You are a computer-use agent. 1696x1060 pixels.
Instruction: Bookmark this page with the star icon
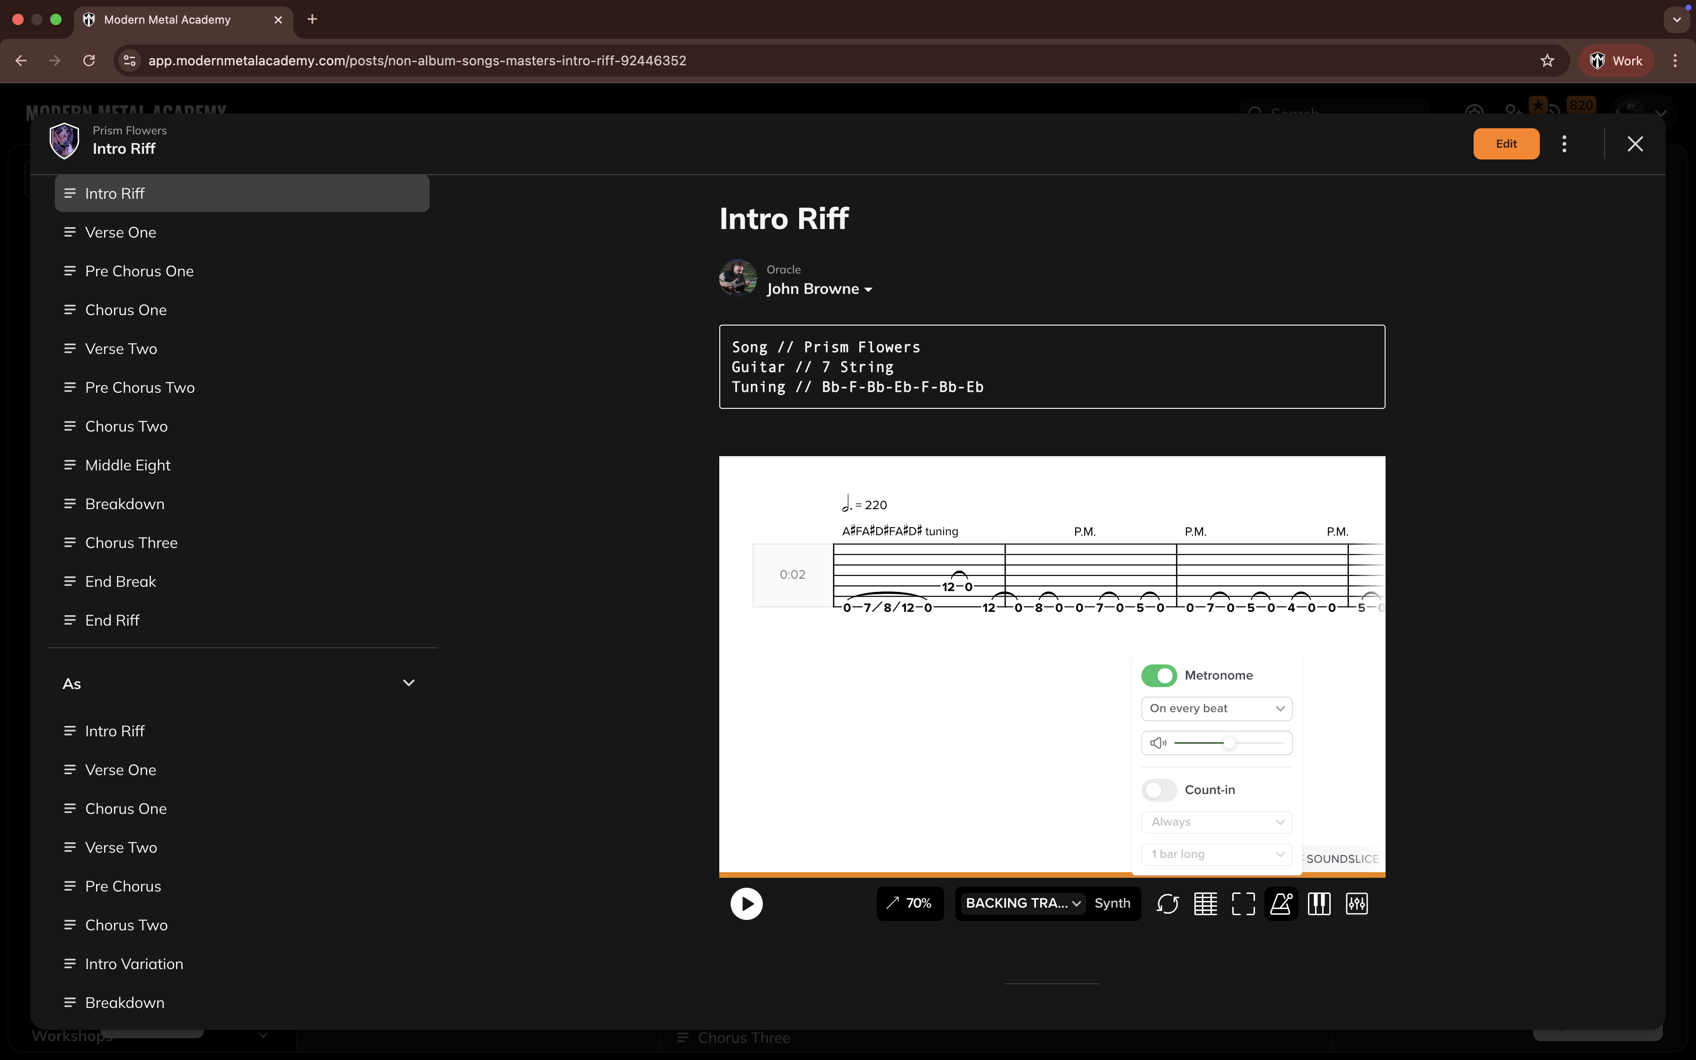(1547, 61)
